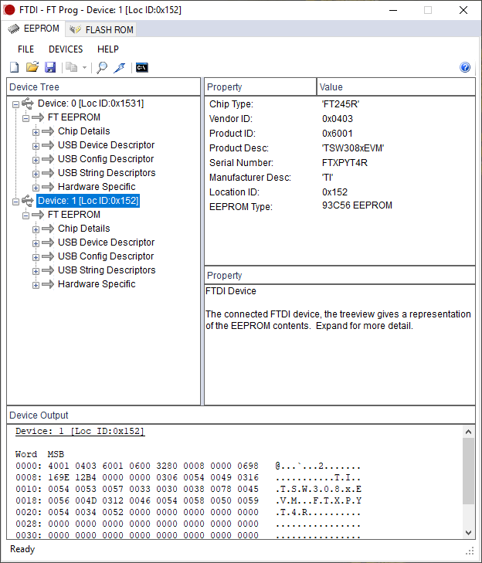This screenshot has width=482, height=563.
Task: Switch to the FLASH ROM tab
Action: 101,29
